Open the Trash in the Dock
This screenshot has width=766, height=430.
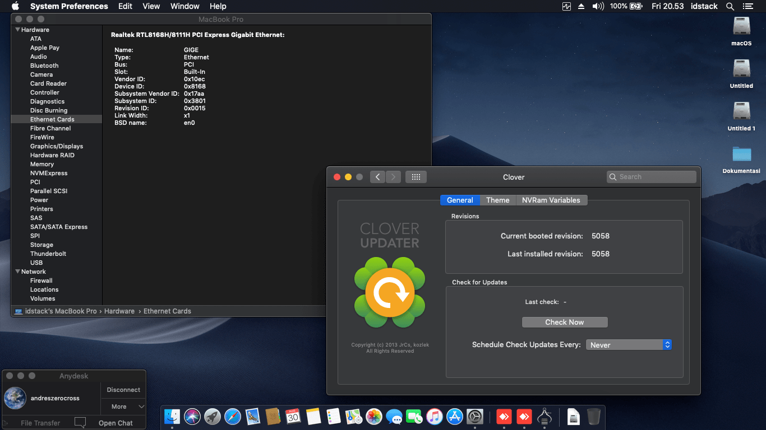point(594,417)
